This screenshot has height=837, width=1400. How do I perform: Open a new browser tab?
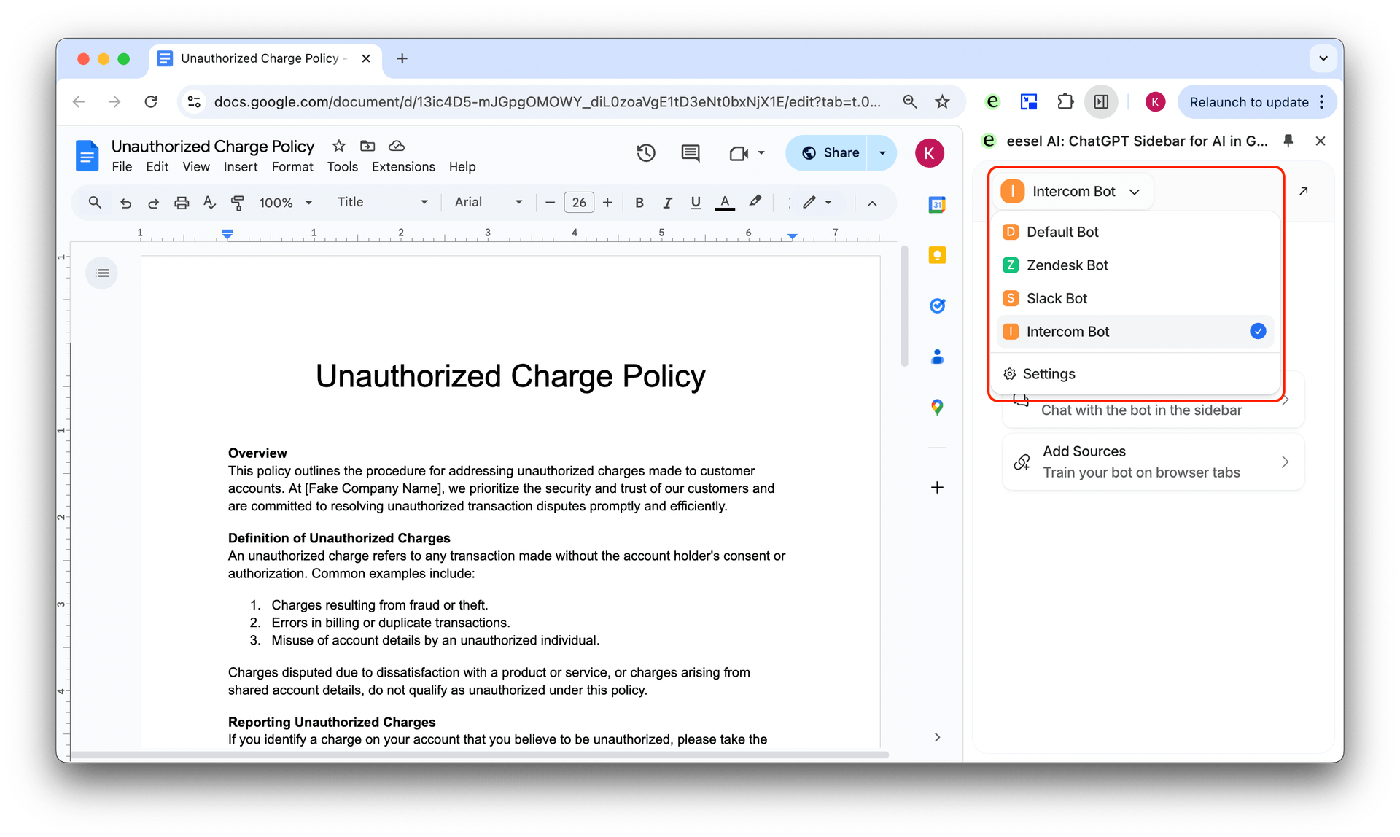(x=402, y=58)
